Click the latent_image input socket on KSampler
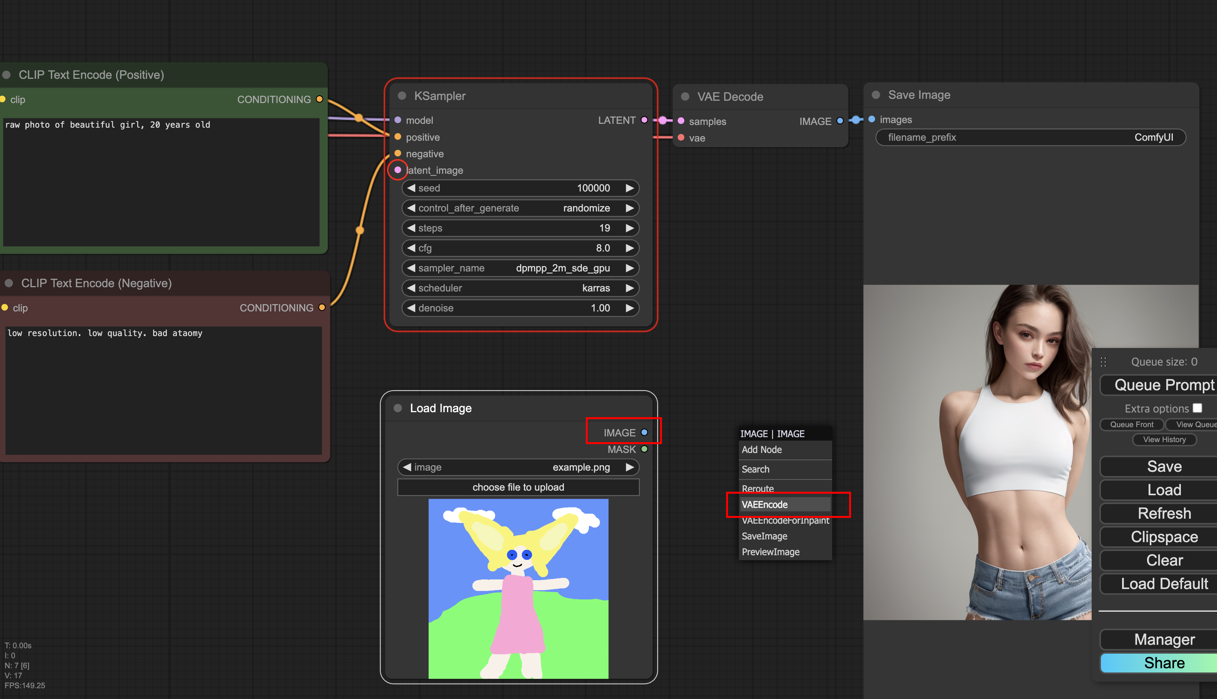Image resolution: width=1217 pixels, height=699 pixels. pyautogui.click(x=397, y=170)
